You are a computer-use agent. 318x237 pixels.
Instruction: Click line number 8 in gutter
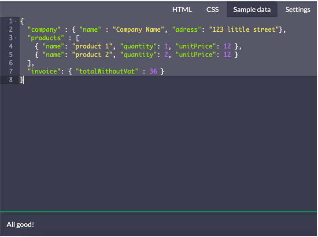(11, 80)
